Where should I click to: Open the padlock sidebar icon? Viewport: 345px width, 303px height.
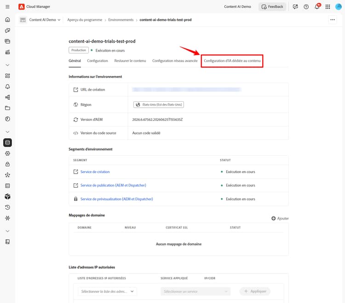(7, 164)
